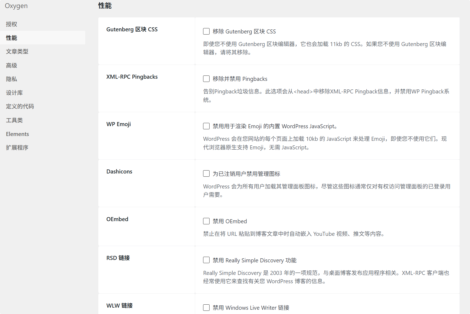Open the 高级 tab
The image size is (470, 314).
[x=43, y=65]
